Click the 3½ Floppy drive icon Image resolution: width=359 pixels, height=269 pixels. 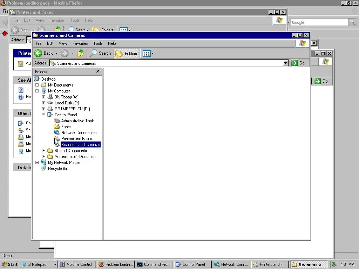click(50, 97)
